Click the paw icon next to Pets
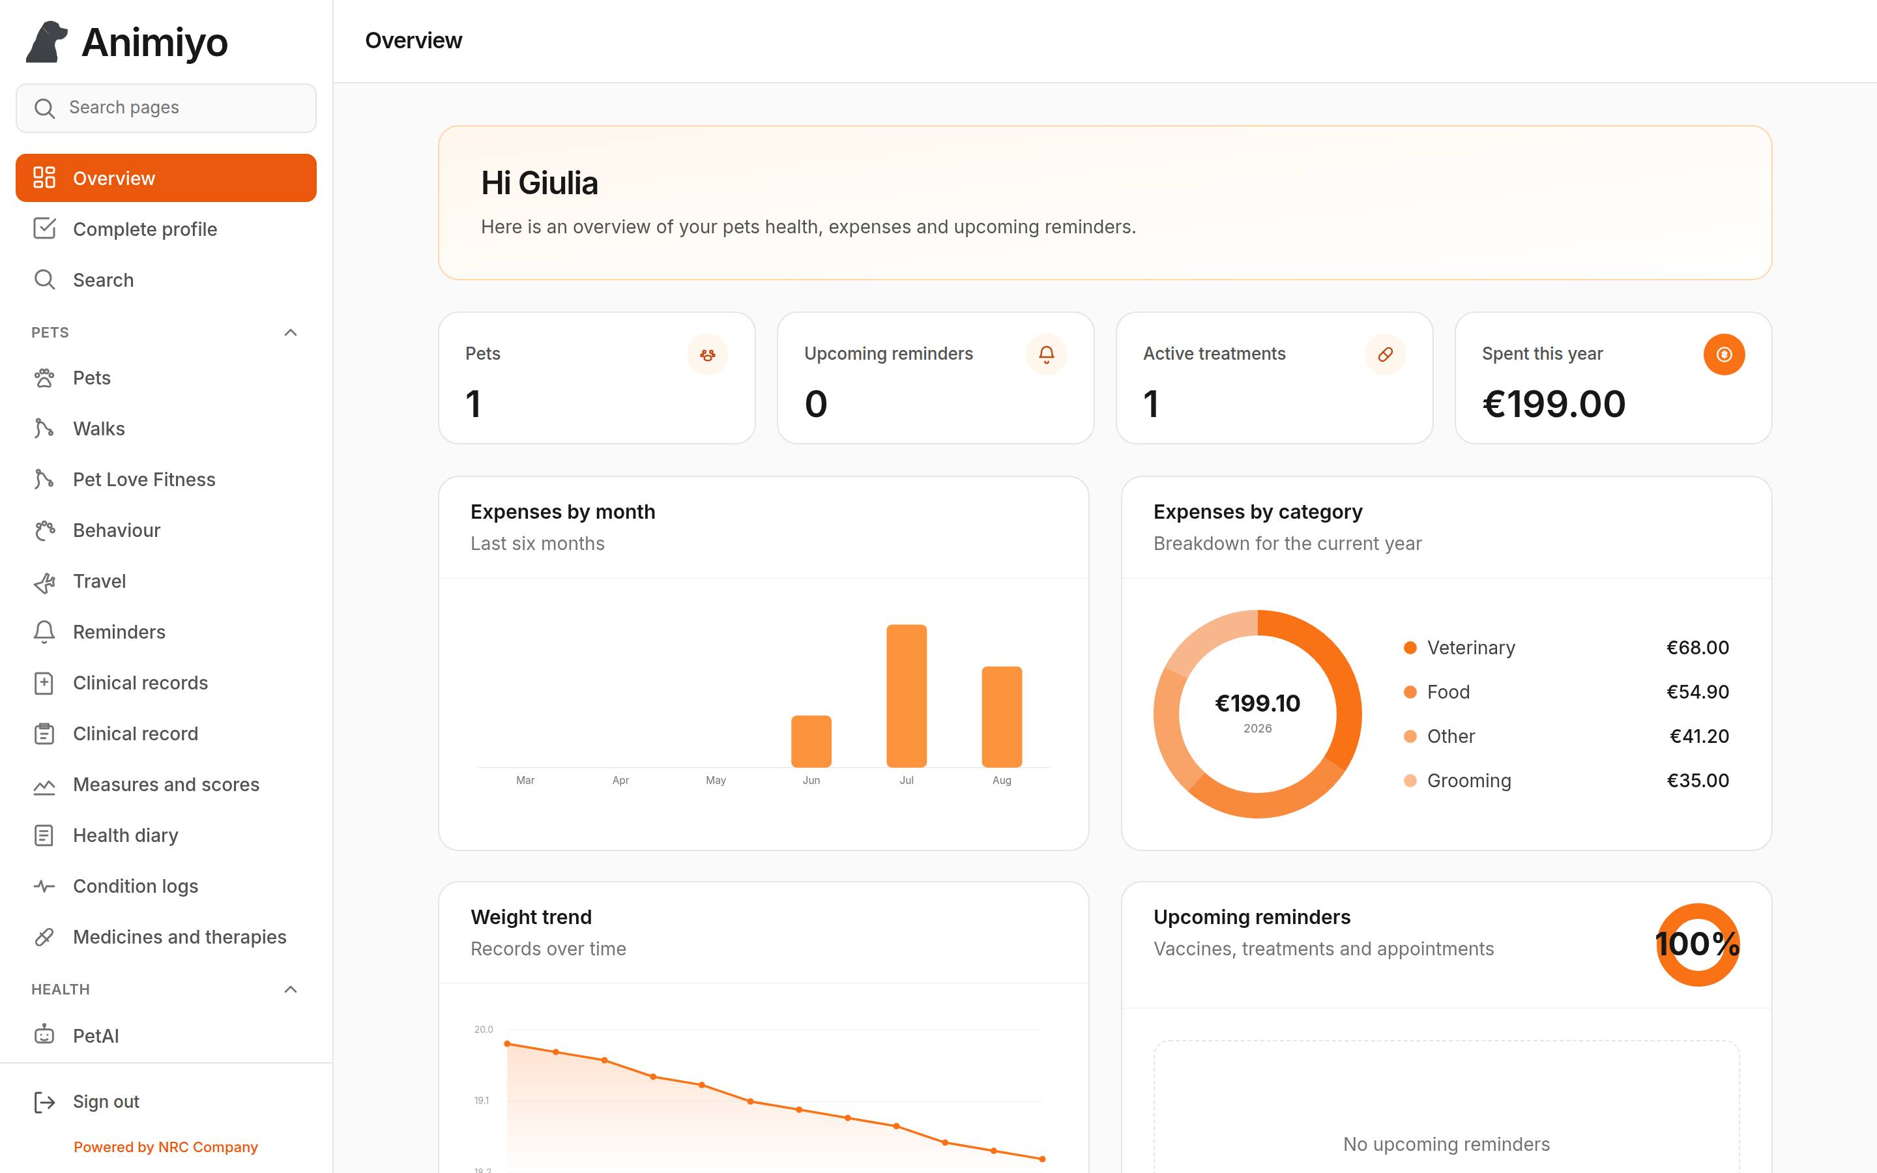The height and width of the screenshot is (1173, 1877). [x=44, y=378]
